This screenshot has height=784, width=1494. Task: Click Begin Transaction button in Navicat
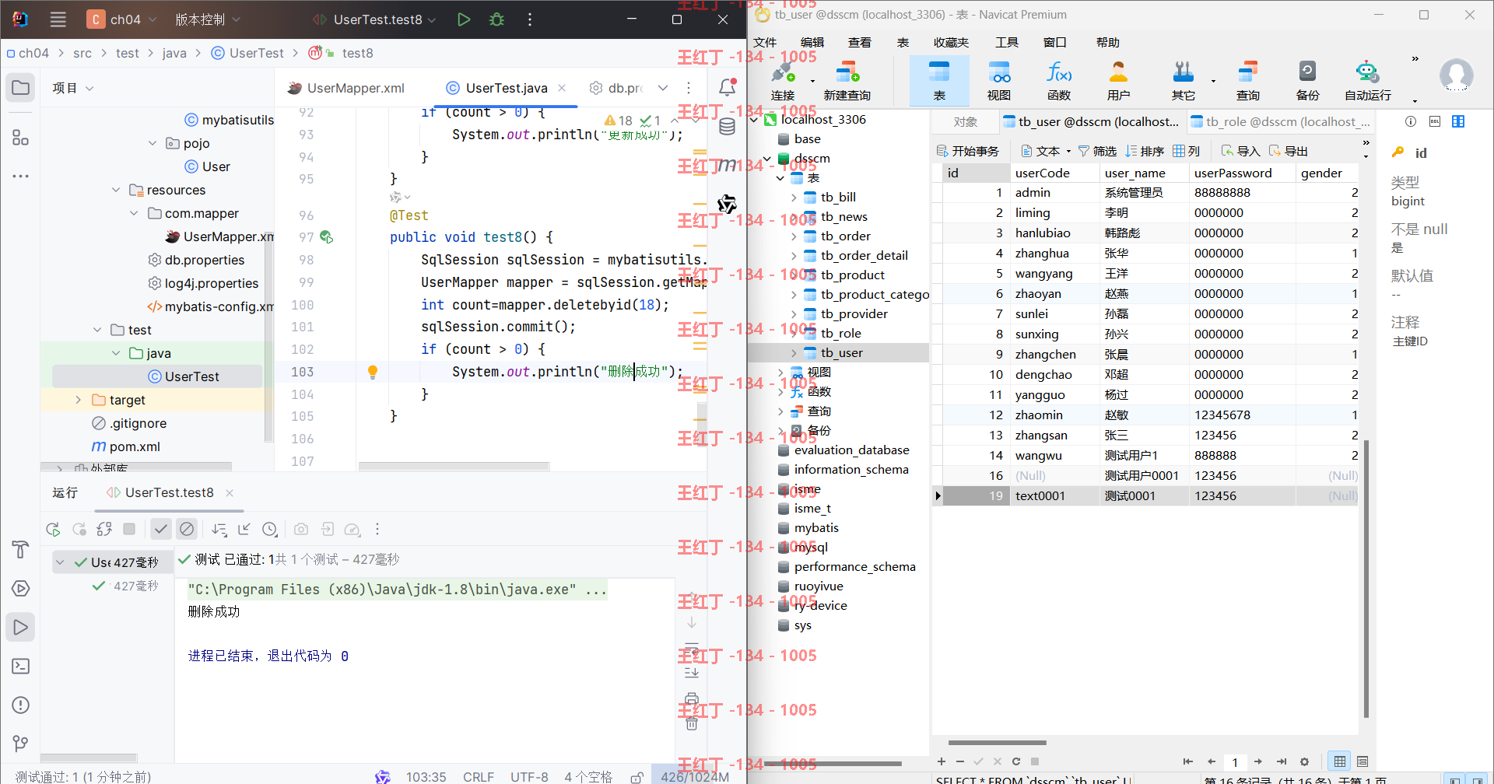tap(968, 151)
